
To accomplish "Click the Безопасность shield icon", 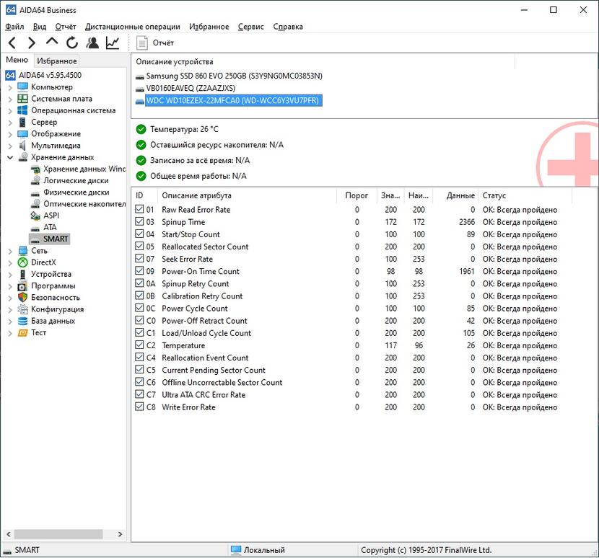I will (23, 297).
